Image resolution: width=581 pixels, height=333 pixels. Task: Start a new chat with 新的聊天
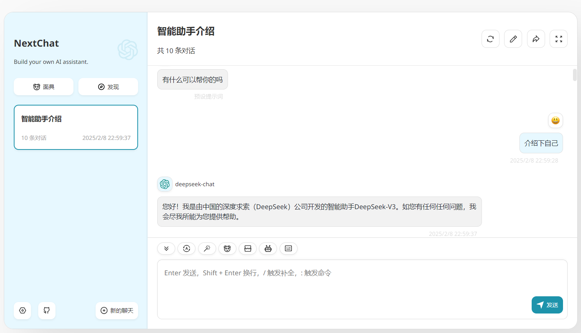point(117,310)
